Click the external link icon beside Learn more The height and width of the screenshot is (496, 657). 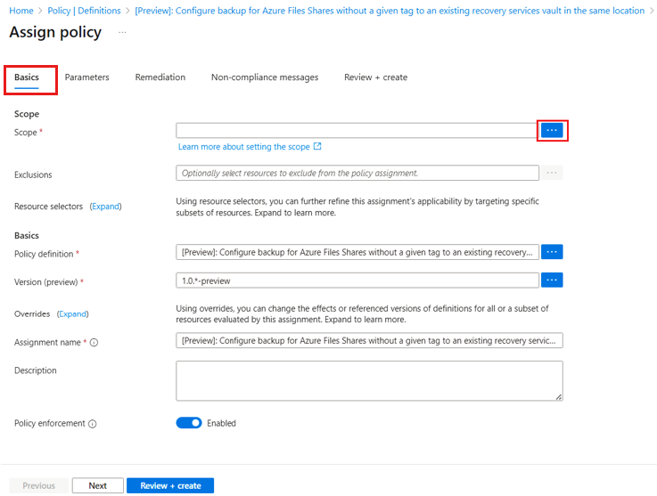coord(317,147)
